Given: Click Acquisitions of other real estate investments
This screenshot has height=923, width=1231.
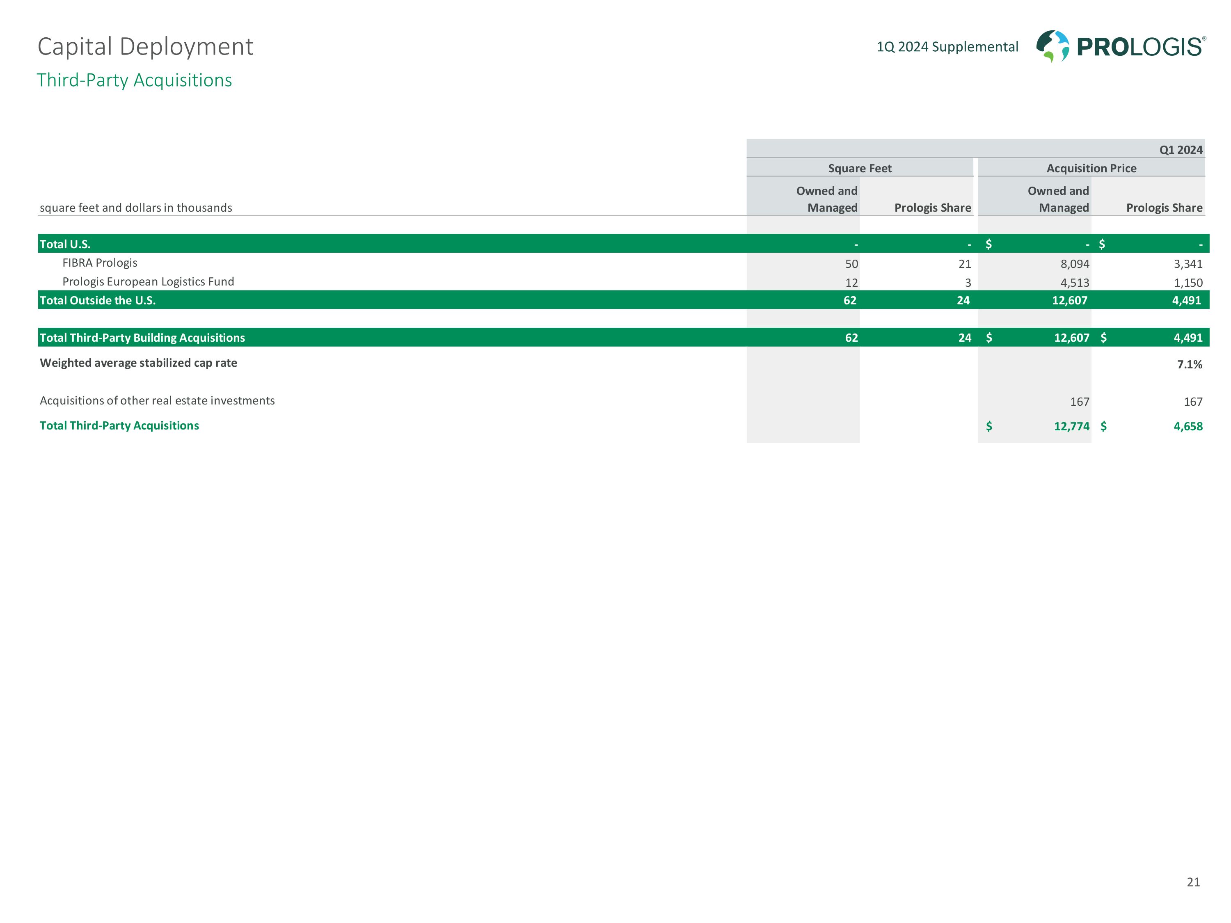Looking at the screenshot, I should click(157, 400).
